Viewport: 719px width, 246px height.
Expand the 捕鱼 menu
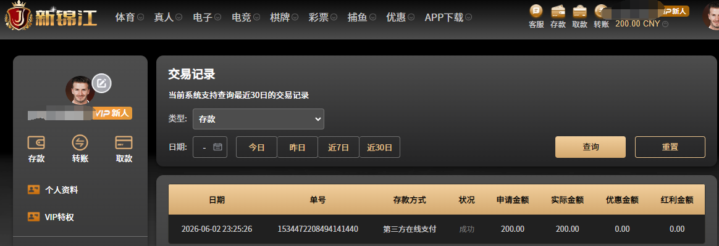click(362, 17)
